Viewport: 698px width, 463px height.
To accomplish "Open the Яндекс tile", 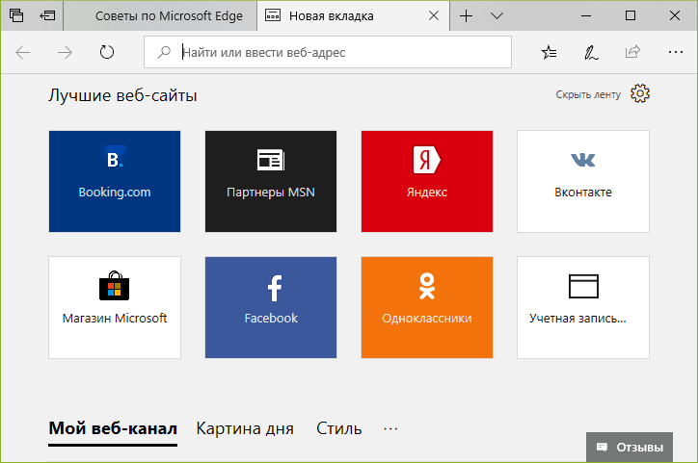I will pos(427,181).
